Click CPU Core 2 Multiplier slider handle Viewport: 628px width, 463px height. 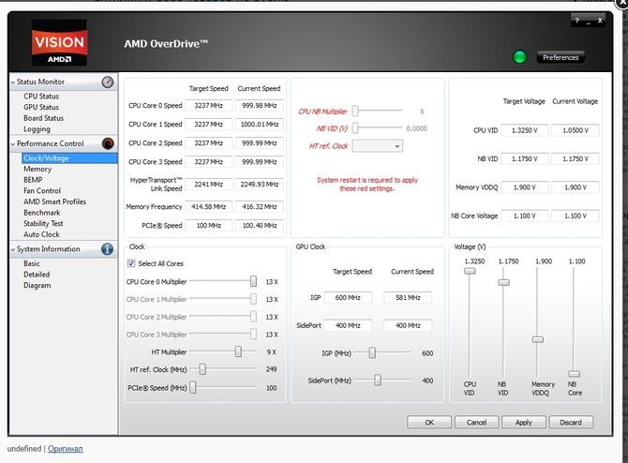[253, 317]
